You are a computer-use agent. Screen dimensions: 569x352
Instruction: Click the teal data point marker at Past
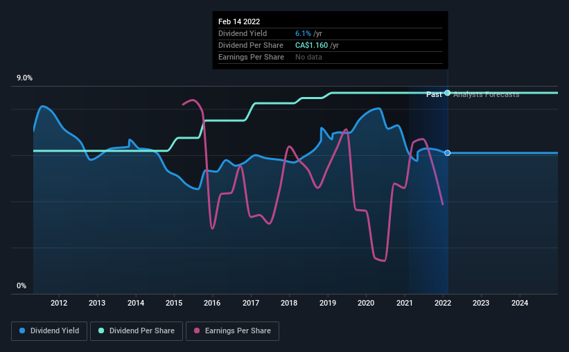448,93
